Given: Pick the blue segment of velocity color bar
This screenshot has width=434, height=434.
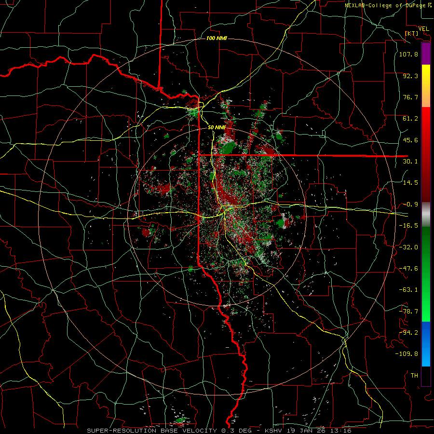Looking at the screenshot, I should pos(426,344).
